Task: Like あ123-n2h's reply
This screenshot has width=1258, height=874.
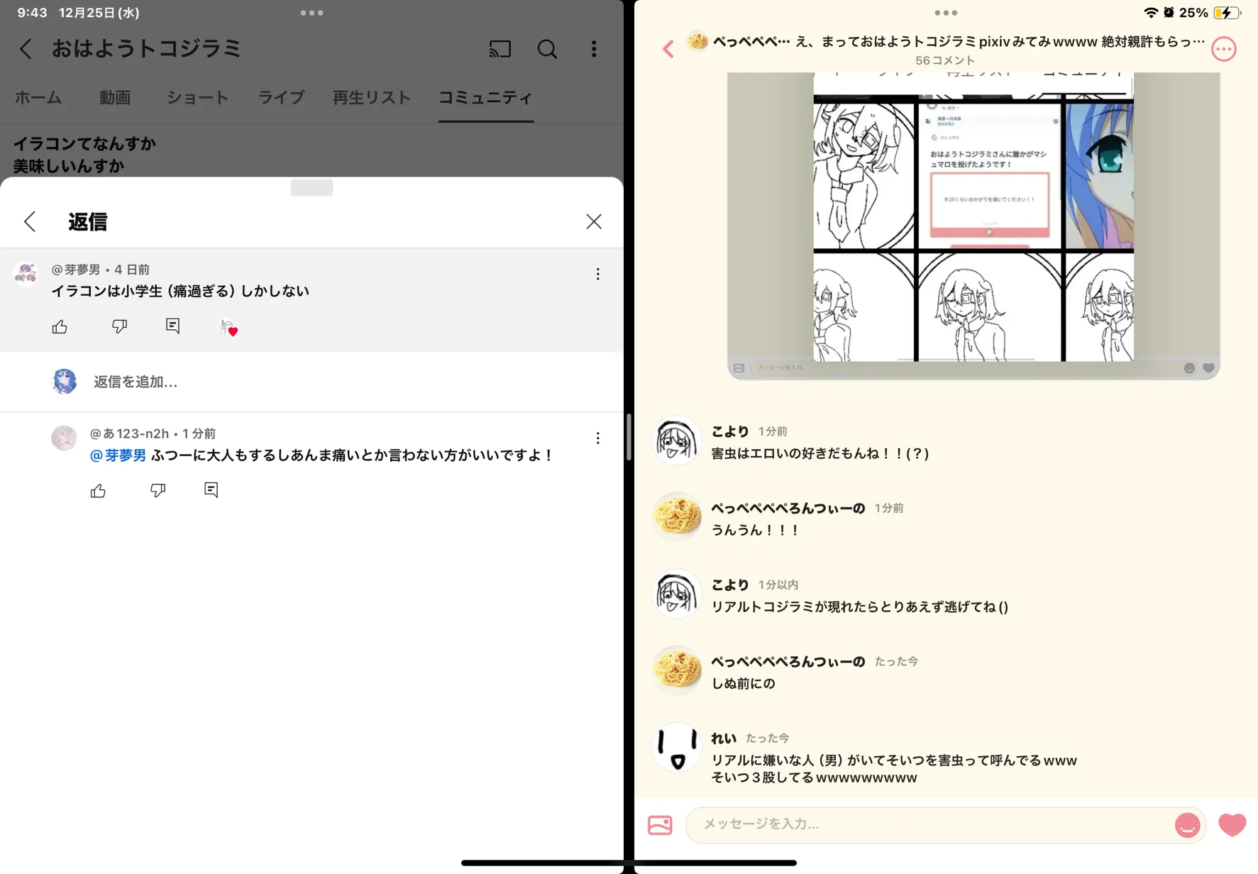Action: coord(98,490)
